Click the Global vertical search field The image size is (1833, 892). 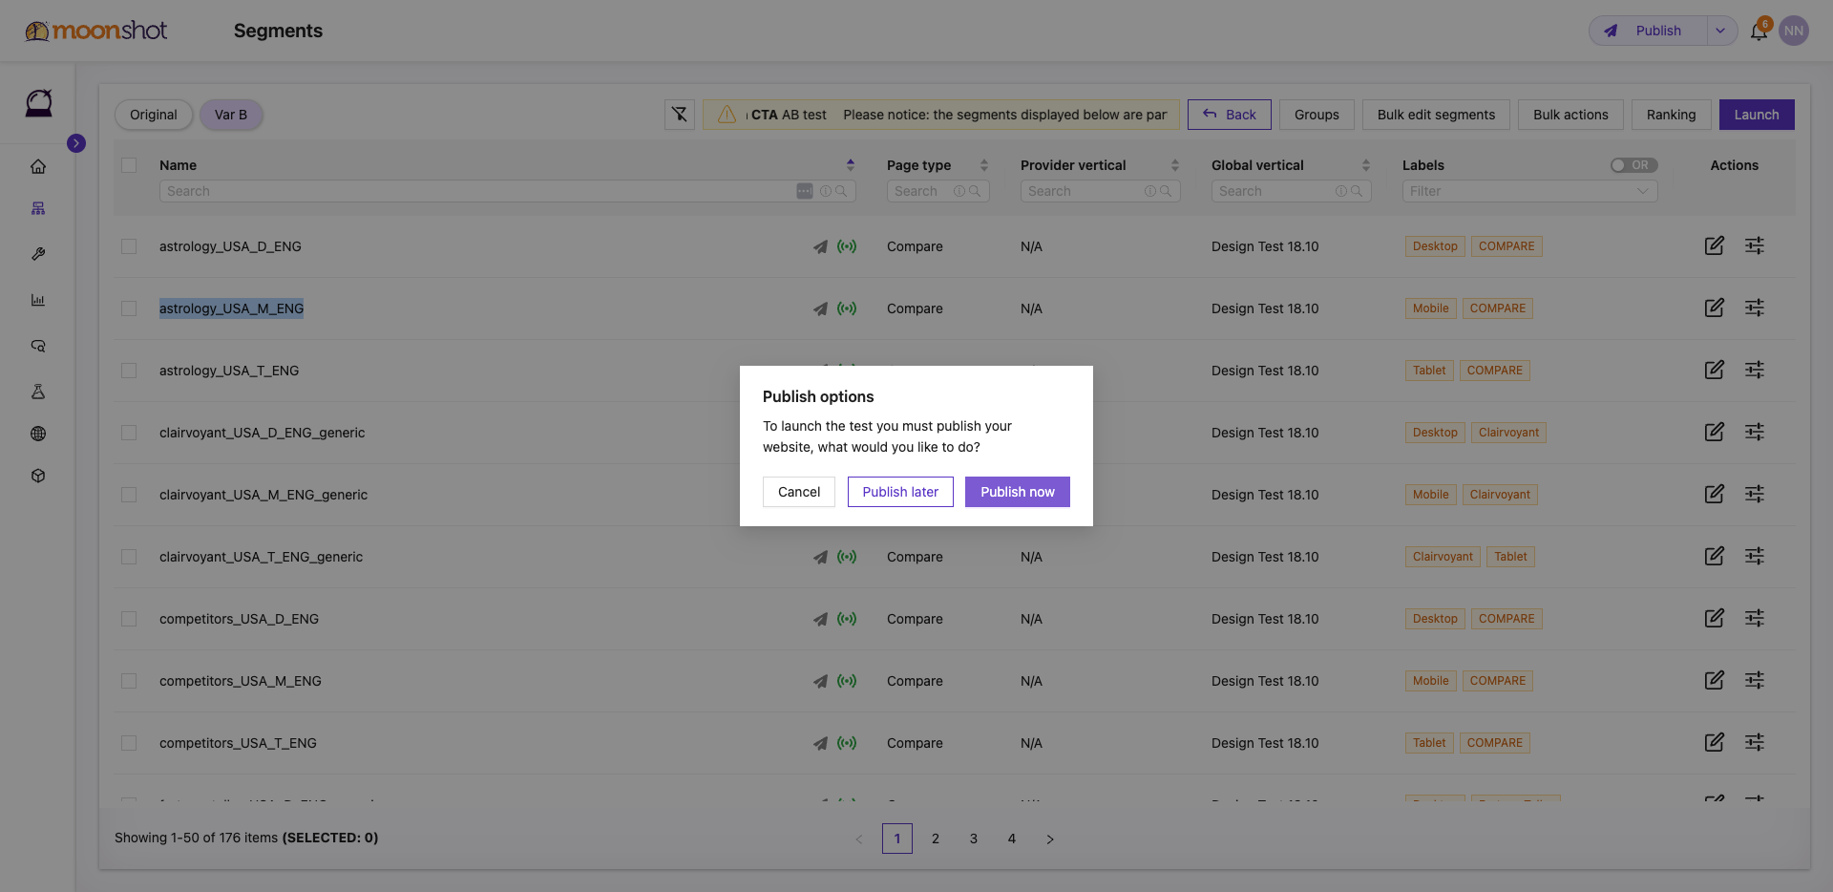coord(1291,191)
